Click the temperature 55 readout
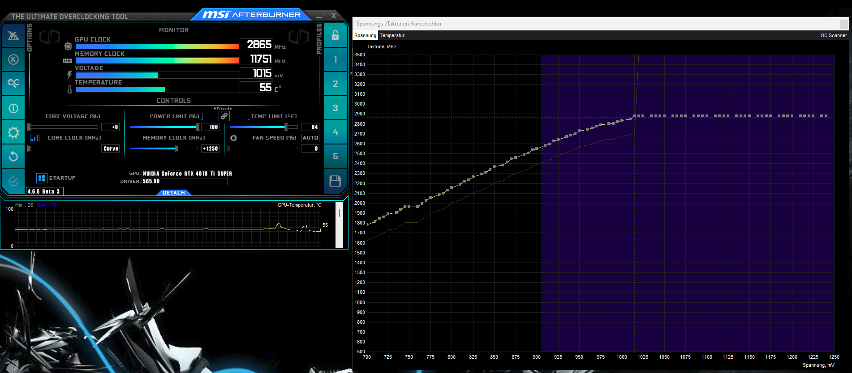Screen dimensions: 852x373 257,87
